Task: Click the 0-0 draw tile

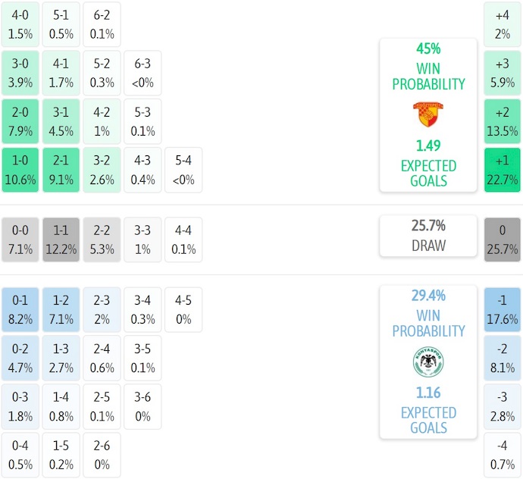Action: 20,240
